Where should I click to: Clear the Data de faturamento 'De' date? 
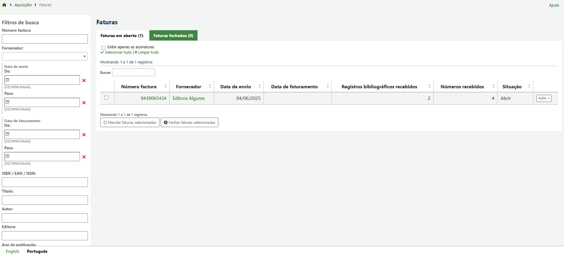click(84, 135)
